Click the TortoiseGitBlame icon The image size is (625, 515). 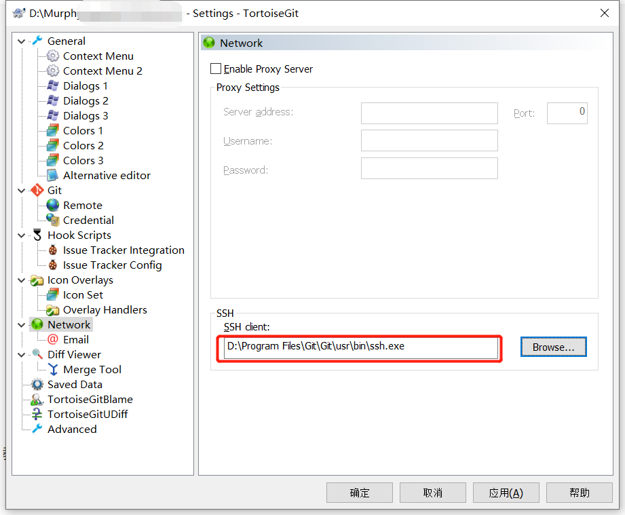pos(37,400)
